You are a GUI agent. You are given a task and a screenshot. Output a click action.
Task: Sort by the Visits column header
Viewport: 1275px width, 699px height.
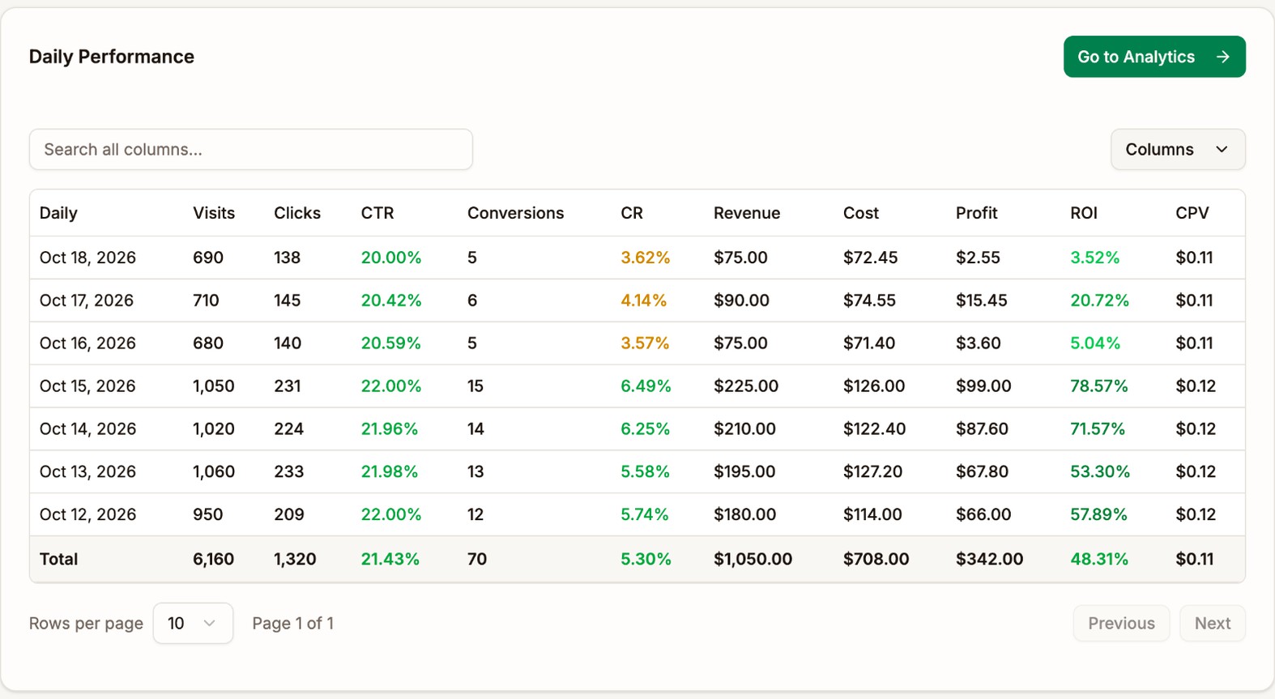pos(214,213)
